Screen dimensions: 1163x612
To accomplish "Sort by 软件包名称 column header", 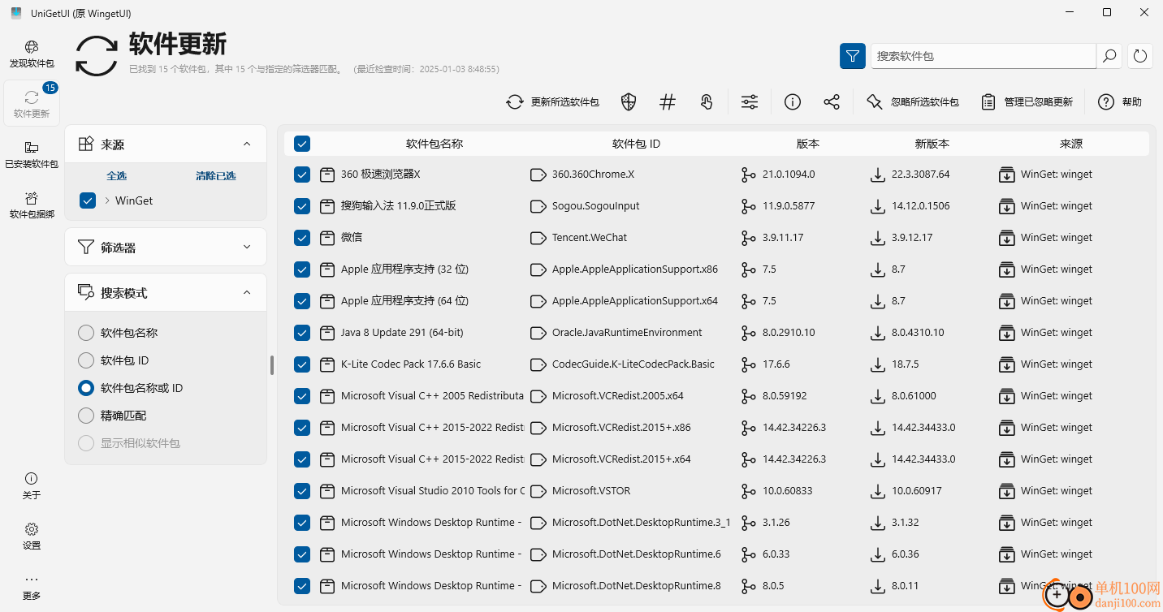I will pos(435,144).
